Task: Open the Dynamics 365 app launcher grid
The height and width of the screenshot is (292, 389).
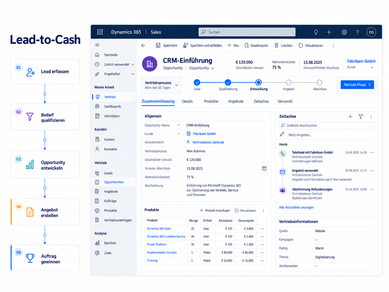Action: tap(100, 32)
